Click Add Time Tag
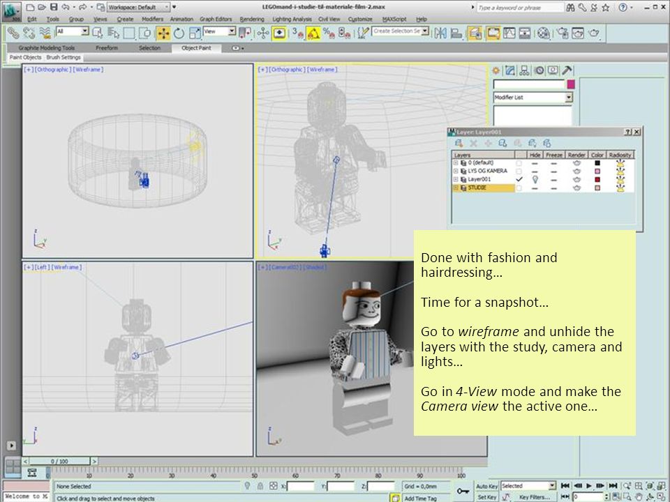The height and width of the screenshot is (502, 670). pos(420,498)
